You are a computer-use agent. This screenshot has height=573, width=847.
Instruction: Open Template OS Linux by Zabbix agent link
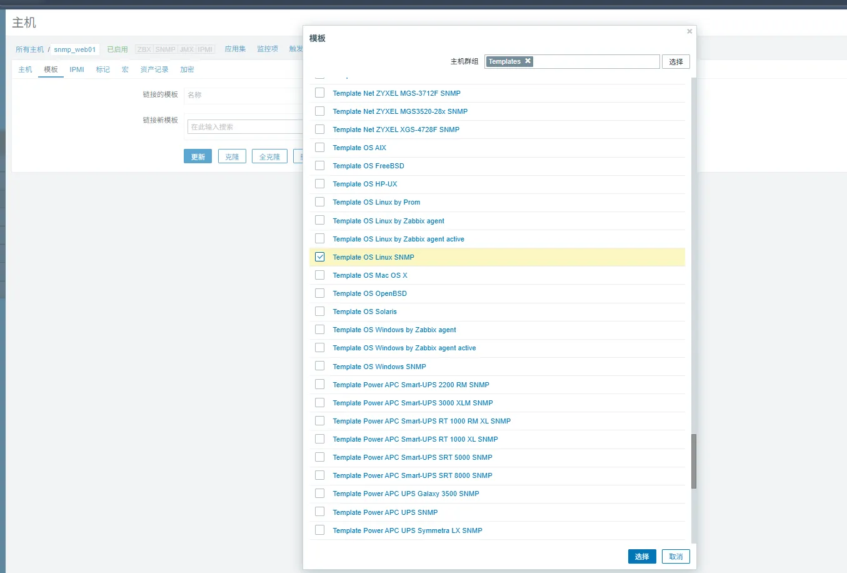click(388, 221)
